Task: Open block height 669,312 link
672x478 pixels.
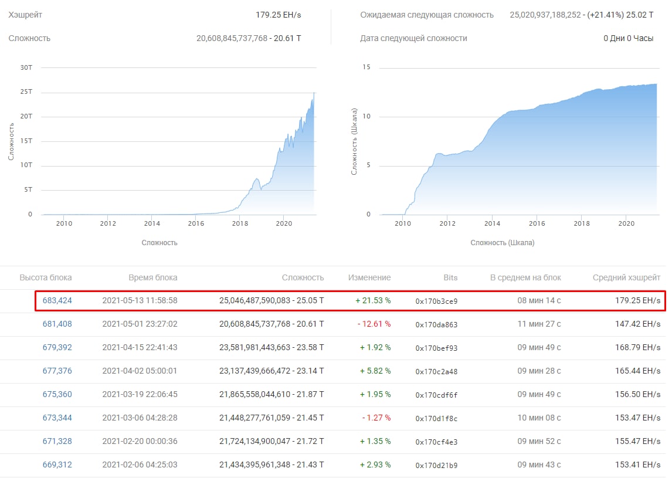Action: pyautogui.click(x=57, y=465)
